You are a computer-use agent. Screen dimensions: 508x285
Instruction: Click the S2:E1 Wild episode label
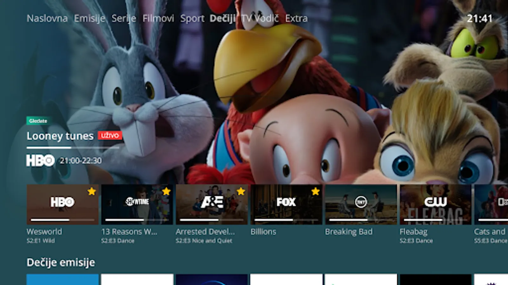tap(41, 241)
